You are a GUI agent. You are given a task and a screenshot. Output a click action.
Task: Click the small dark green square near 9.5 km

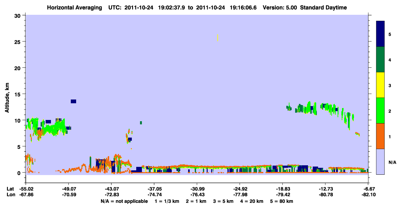point(141,123)
